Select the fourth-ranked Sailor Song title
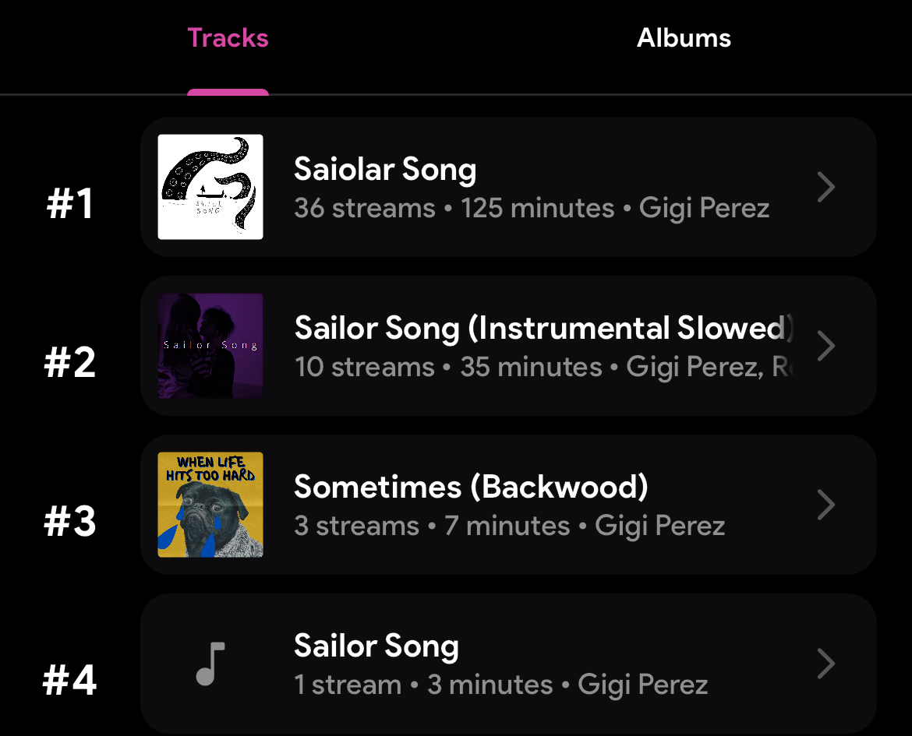This screenshot has width=912, height=736. tap(376, 646)
